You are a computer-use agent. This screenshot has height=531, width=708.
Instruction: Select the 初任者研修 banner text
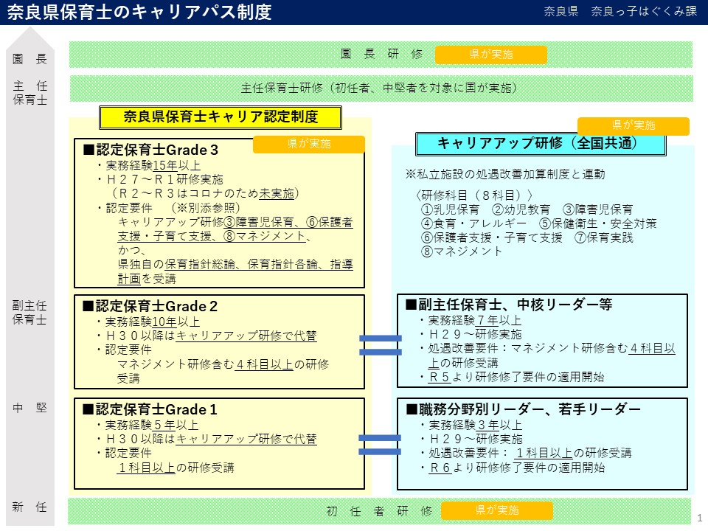pyautogui.click(x=379, y=511)
